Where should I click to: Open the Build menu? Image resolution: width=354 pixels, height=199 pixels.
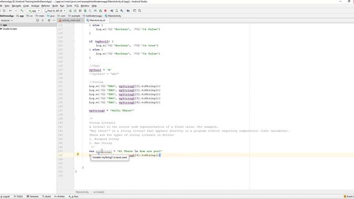tap(55, 6)
